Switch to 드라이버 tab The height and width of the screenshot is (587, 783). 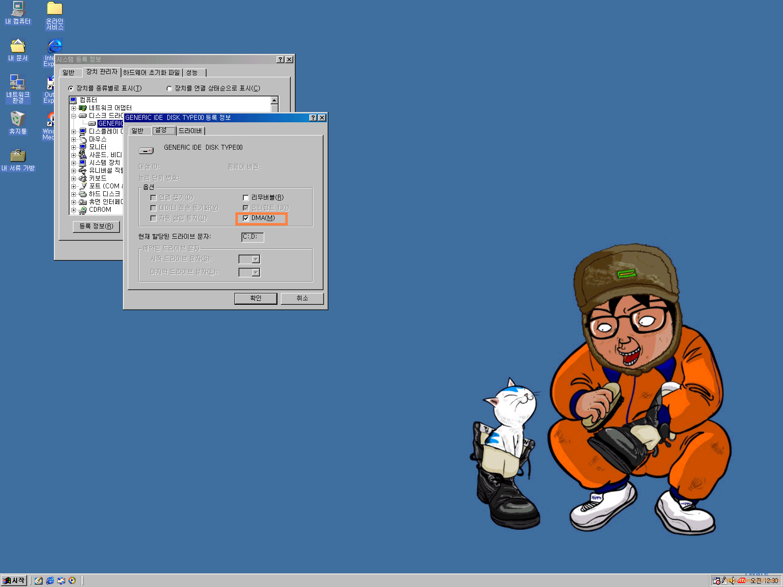tap(190, 131)
